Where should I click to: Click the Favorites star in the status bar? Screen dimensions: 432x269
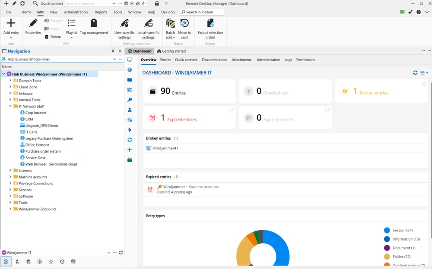(x=51, y=262)
